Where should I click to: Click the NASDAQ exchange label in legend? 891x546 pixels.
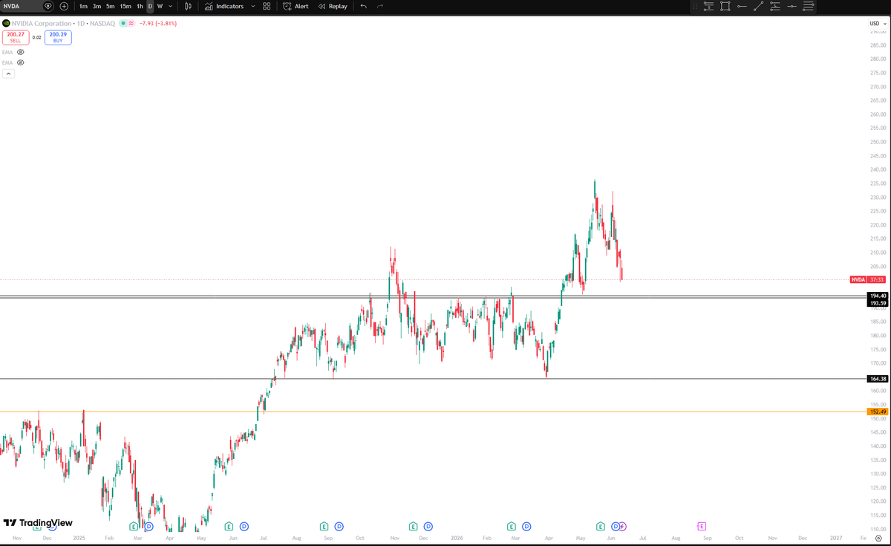click(x=103, y=24)
